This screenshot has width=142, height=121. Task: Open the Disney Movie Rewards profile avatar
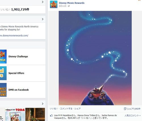coord(54,4)
